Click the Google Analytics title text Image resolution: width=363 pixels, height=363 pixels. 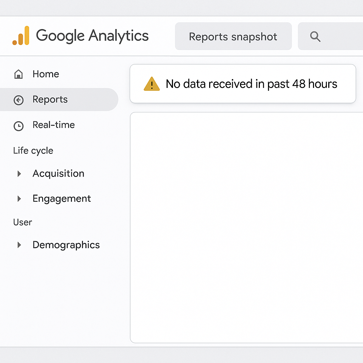tap(92, 36)
